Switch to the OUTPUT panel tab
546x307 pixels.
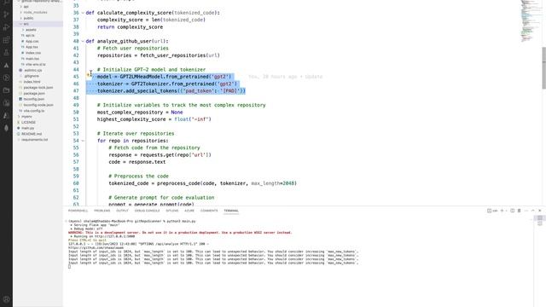click(x=122, y=211)
